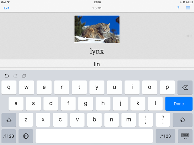
Task: Tap the x key
Action: pyautogui.click(x=43, y=120)
